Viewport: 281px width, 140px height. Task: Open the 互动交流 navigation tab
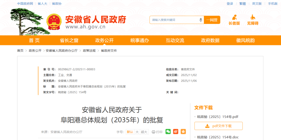(x=175, y=40)
